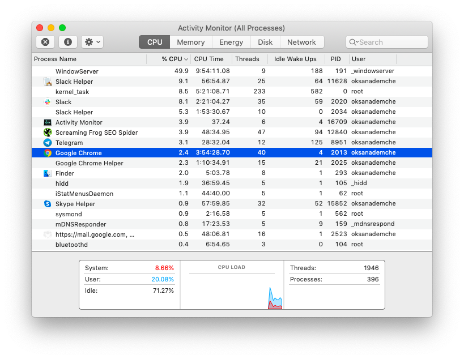This screenshot has height=359, width=464.
Task: Select the Google Chrome Helper process row
Action: 232,163
